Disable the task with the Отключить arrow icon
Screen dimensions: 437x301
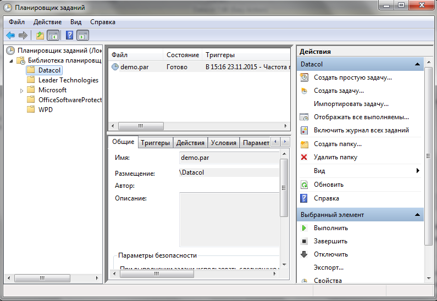click(304, 254)
